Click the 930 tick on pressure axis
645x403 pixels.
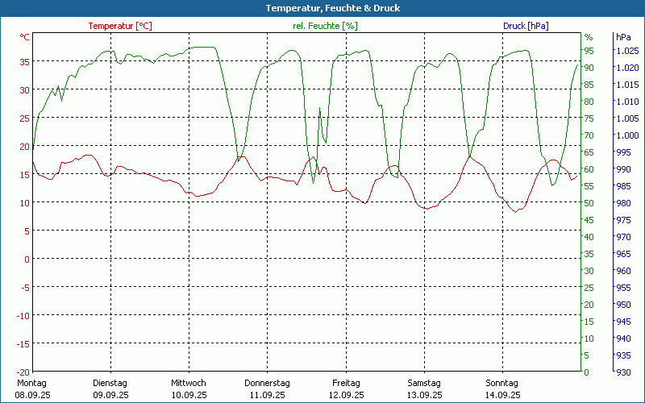tap(623, 372)
